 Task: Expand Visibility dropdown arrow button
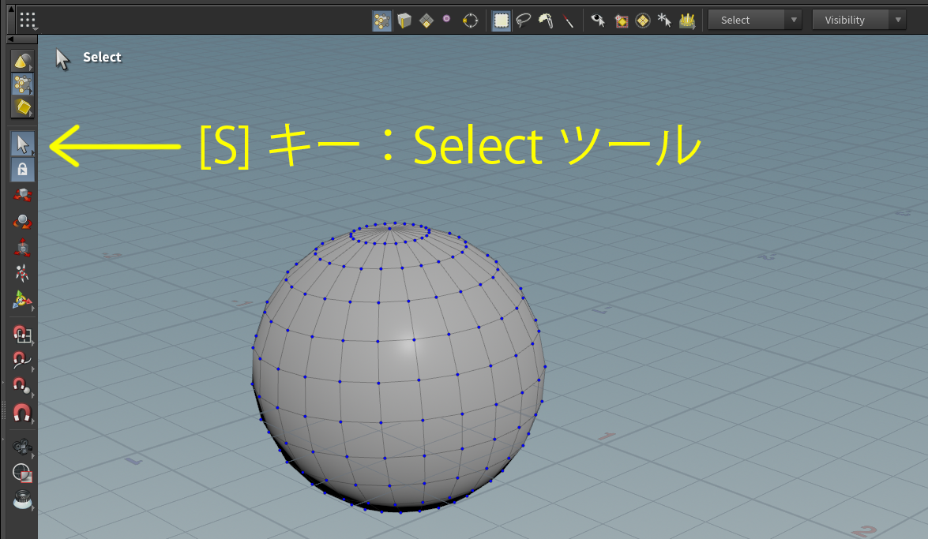pyautogui.click(x=898, y=20)
